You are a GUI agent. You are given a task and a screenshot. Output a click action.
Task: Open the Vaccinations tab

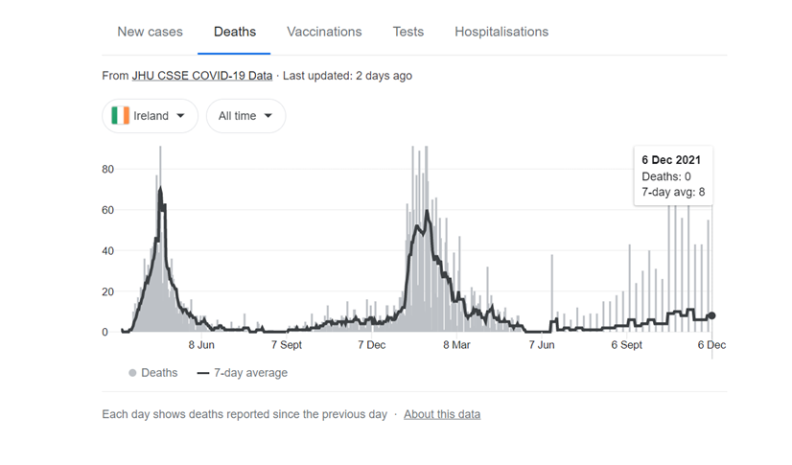[324, 32]
